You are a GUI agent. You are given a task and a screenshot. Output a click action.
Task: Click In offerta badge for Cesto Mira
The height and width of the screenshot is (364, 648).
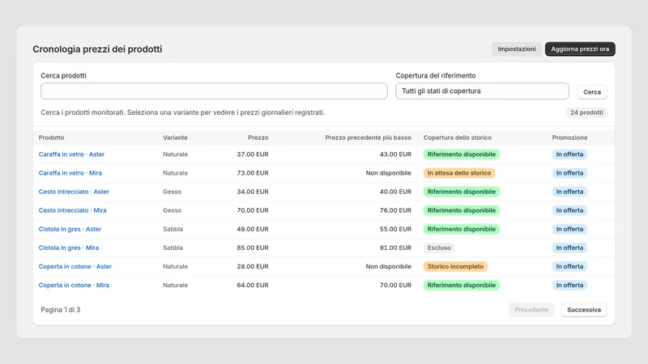(x=569, y=210)
